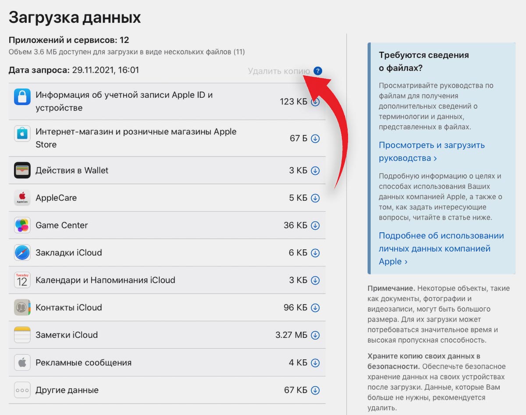The image size is (526, 415).
Task: Select the Действия в Wallet row label
Action: click(72, 170)
